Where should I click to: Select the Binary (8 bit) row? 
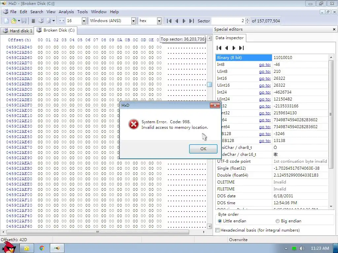tap(272, 58)
